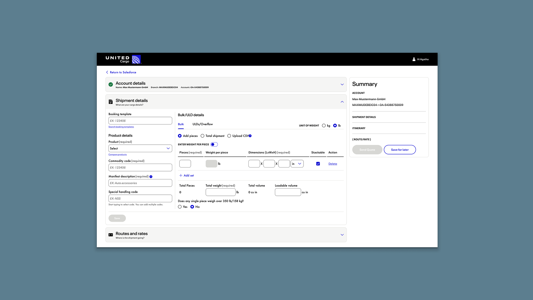Click the middle dimension width box
This screenshot has height=300, width=533.
pos(269,164)
